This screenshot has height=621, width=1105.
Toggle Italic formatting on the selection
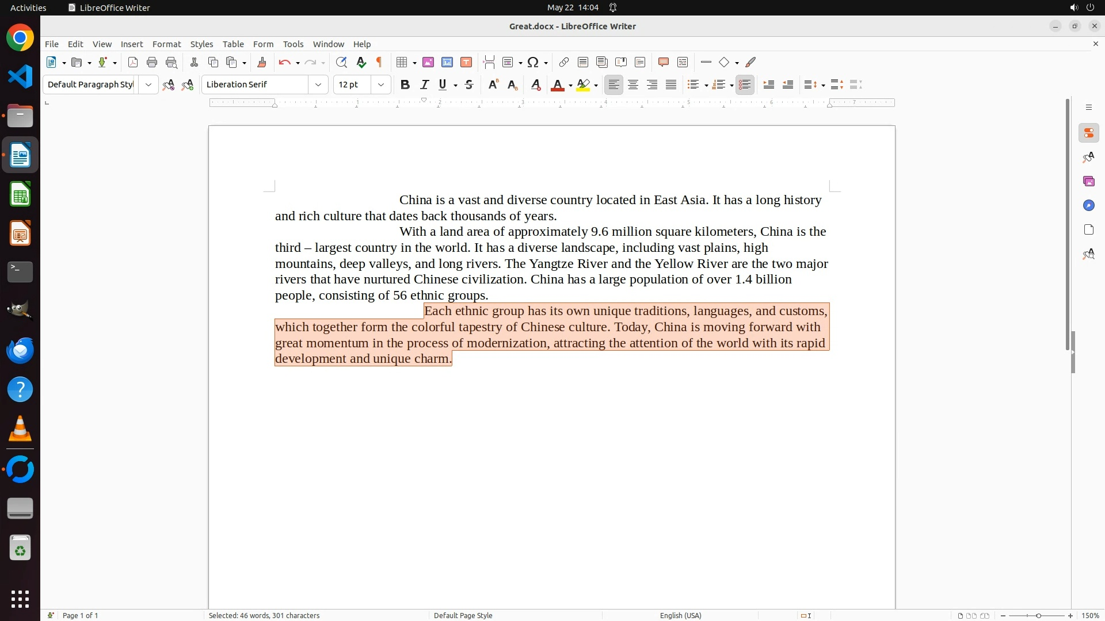[x=424, y=85]
